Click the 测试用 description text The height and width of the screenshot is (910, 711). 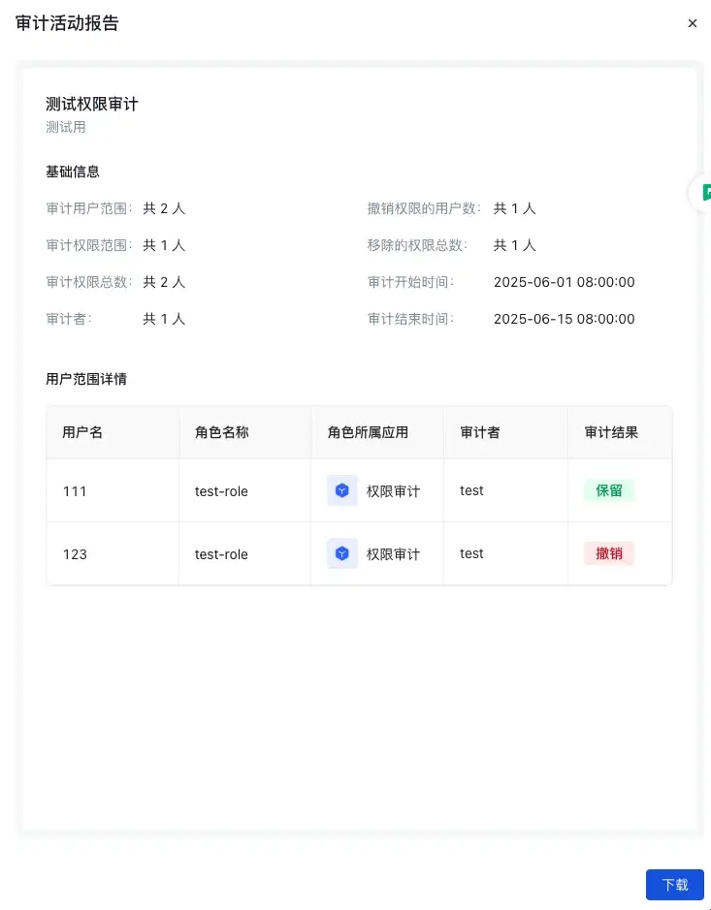(66, 127)
